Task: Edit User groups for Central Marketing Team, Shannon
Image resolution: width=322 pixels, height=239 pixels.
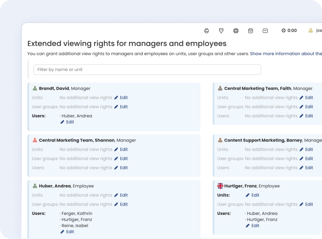Action: click(121, 158)
